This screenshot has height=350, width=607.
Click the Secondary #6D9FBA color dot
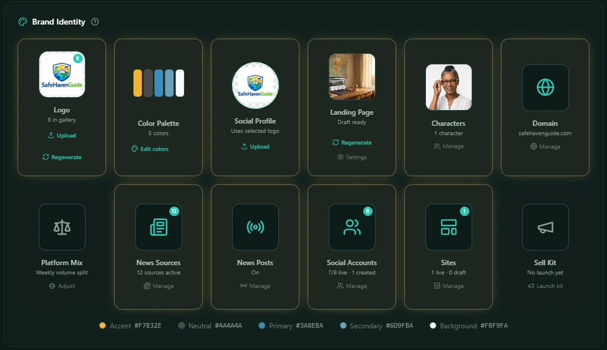pyautogui.click(x=343, y=325)
